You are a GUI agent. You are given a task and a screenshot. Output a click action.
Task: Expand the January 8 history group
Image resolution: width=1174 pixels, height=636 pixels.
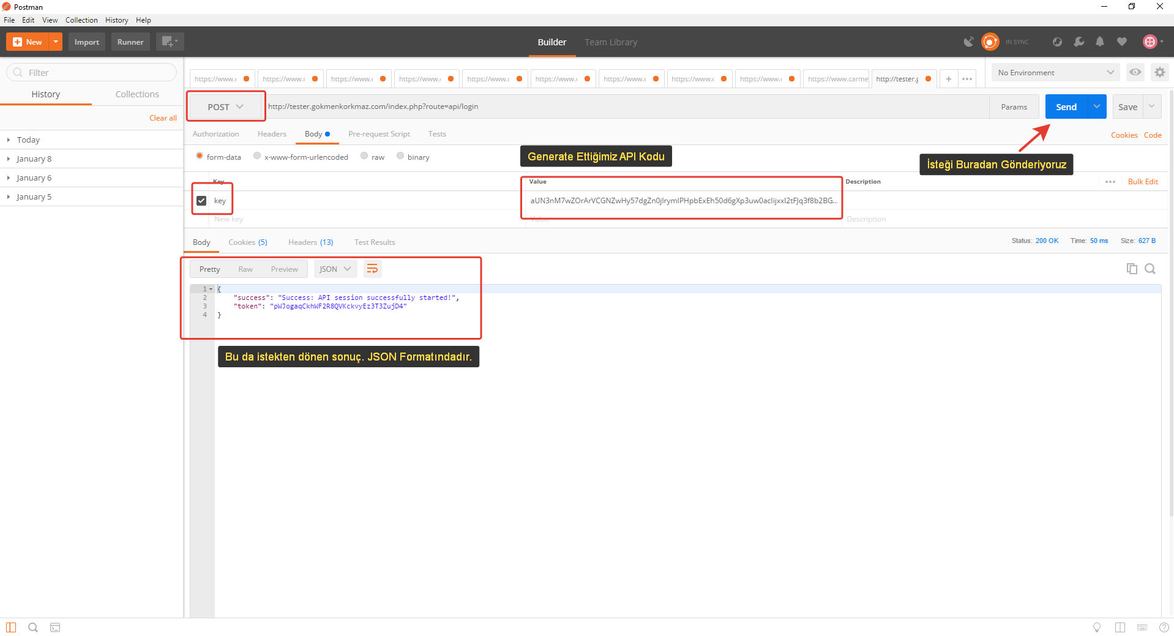pos(34,159)
